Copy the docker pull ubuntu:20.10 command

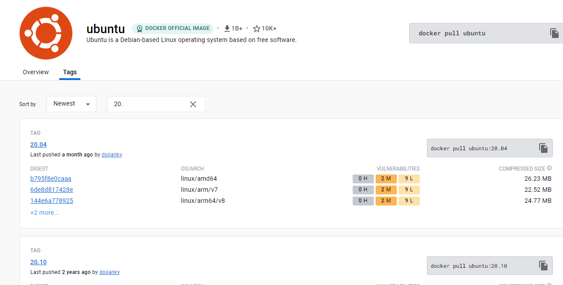coord(544,266)
